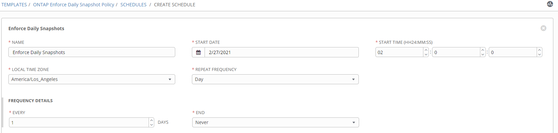Screen dimensions: 558x133
Task: Decrease the start minute value
Action: click(483, 54)
